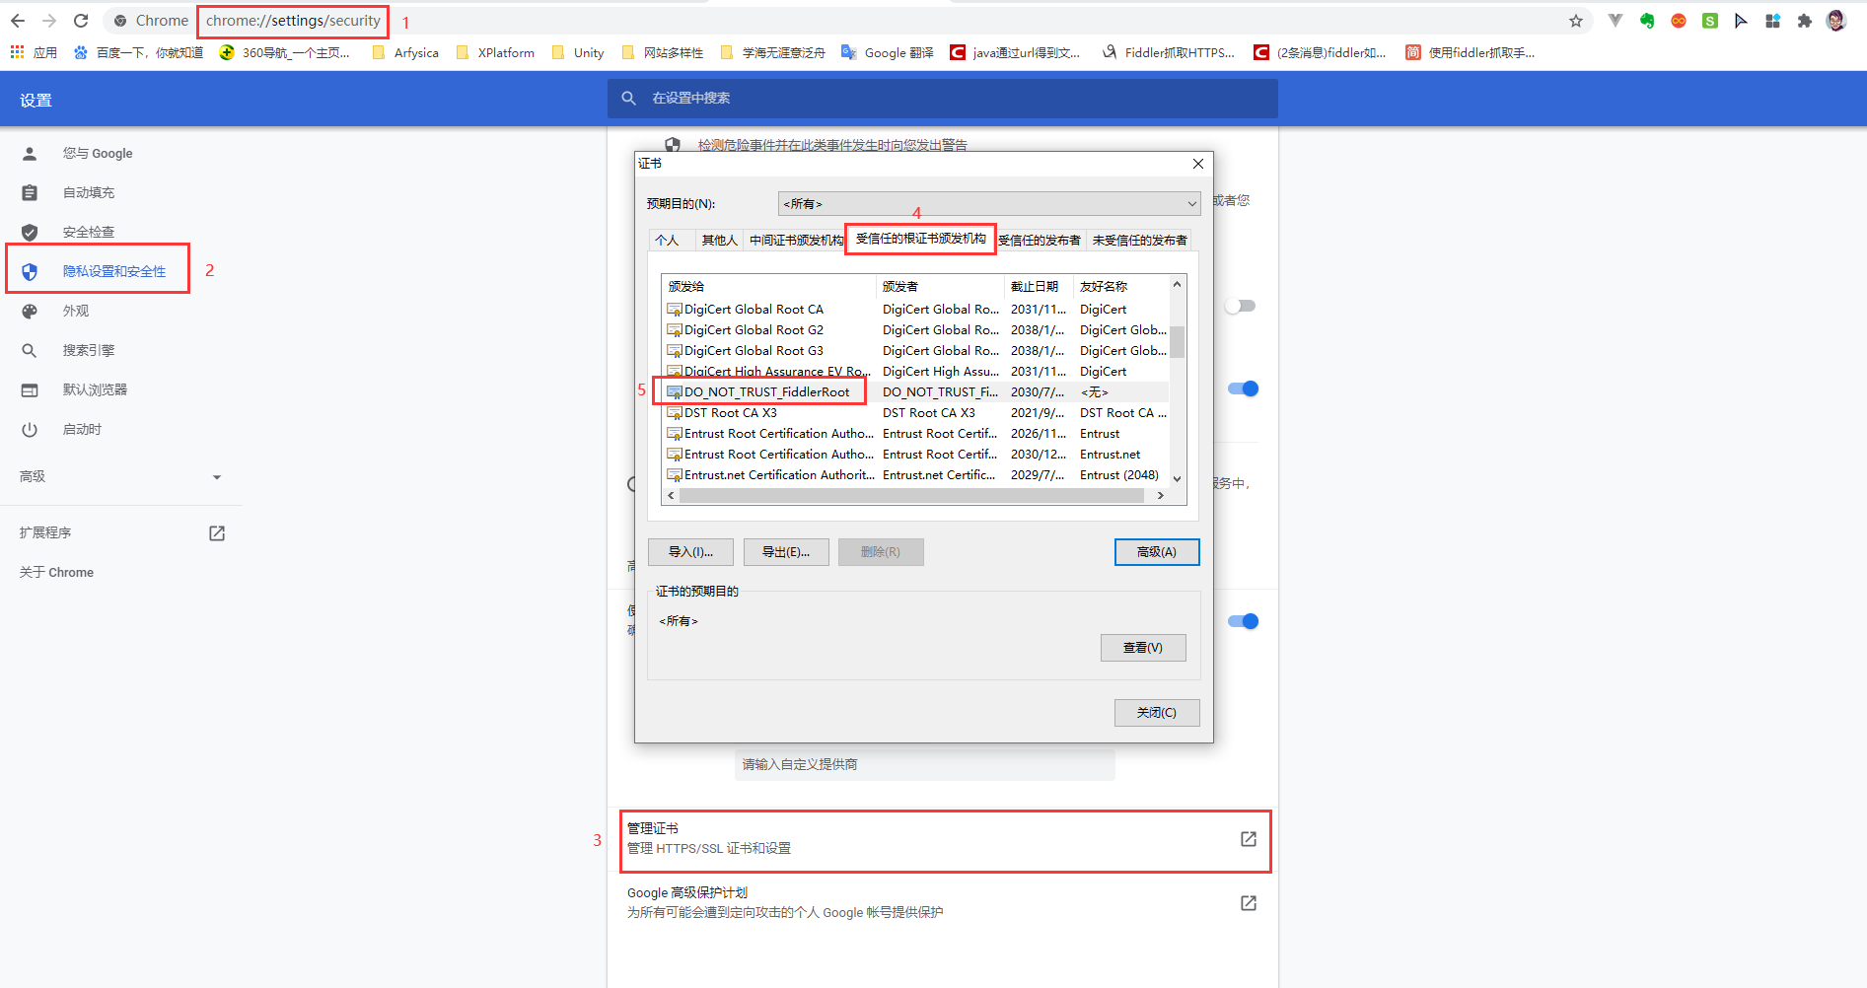Click the 高级(A) button
The image size is (1867, 988).
pyautogui.click(x=1157, y=552)
